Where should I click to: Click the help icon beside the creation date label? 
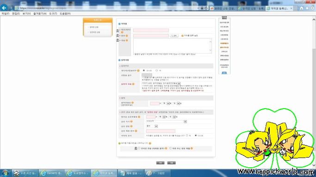pos(133,103)
